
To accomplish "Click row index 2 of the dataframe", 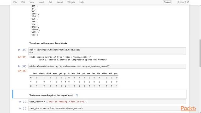I will (31, 86).
